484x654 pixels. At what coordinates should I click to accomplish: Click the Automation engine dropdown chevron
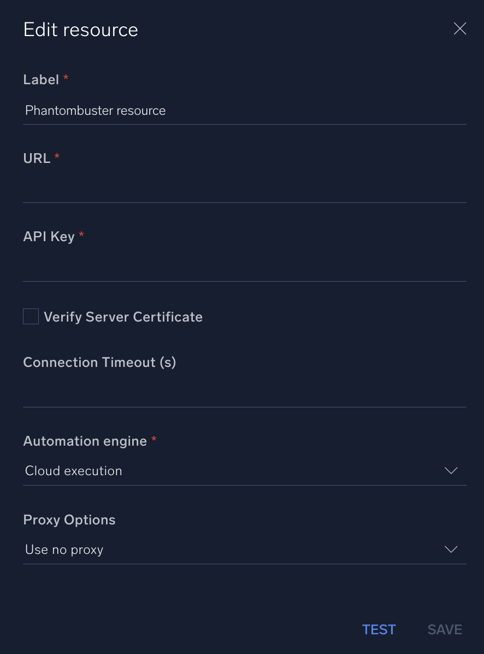[450, 470]
